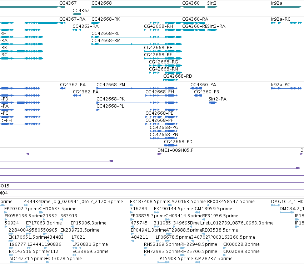Select EST LP20831.3prime

coord(77,248)
